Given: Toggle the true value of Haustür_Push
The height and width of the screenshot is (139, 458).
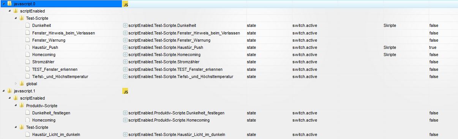Looking at the screenshot, I should coord(433,47).
